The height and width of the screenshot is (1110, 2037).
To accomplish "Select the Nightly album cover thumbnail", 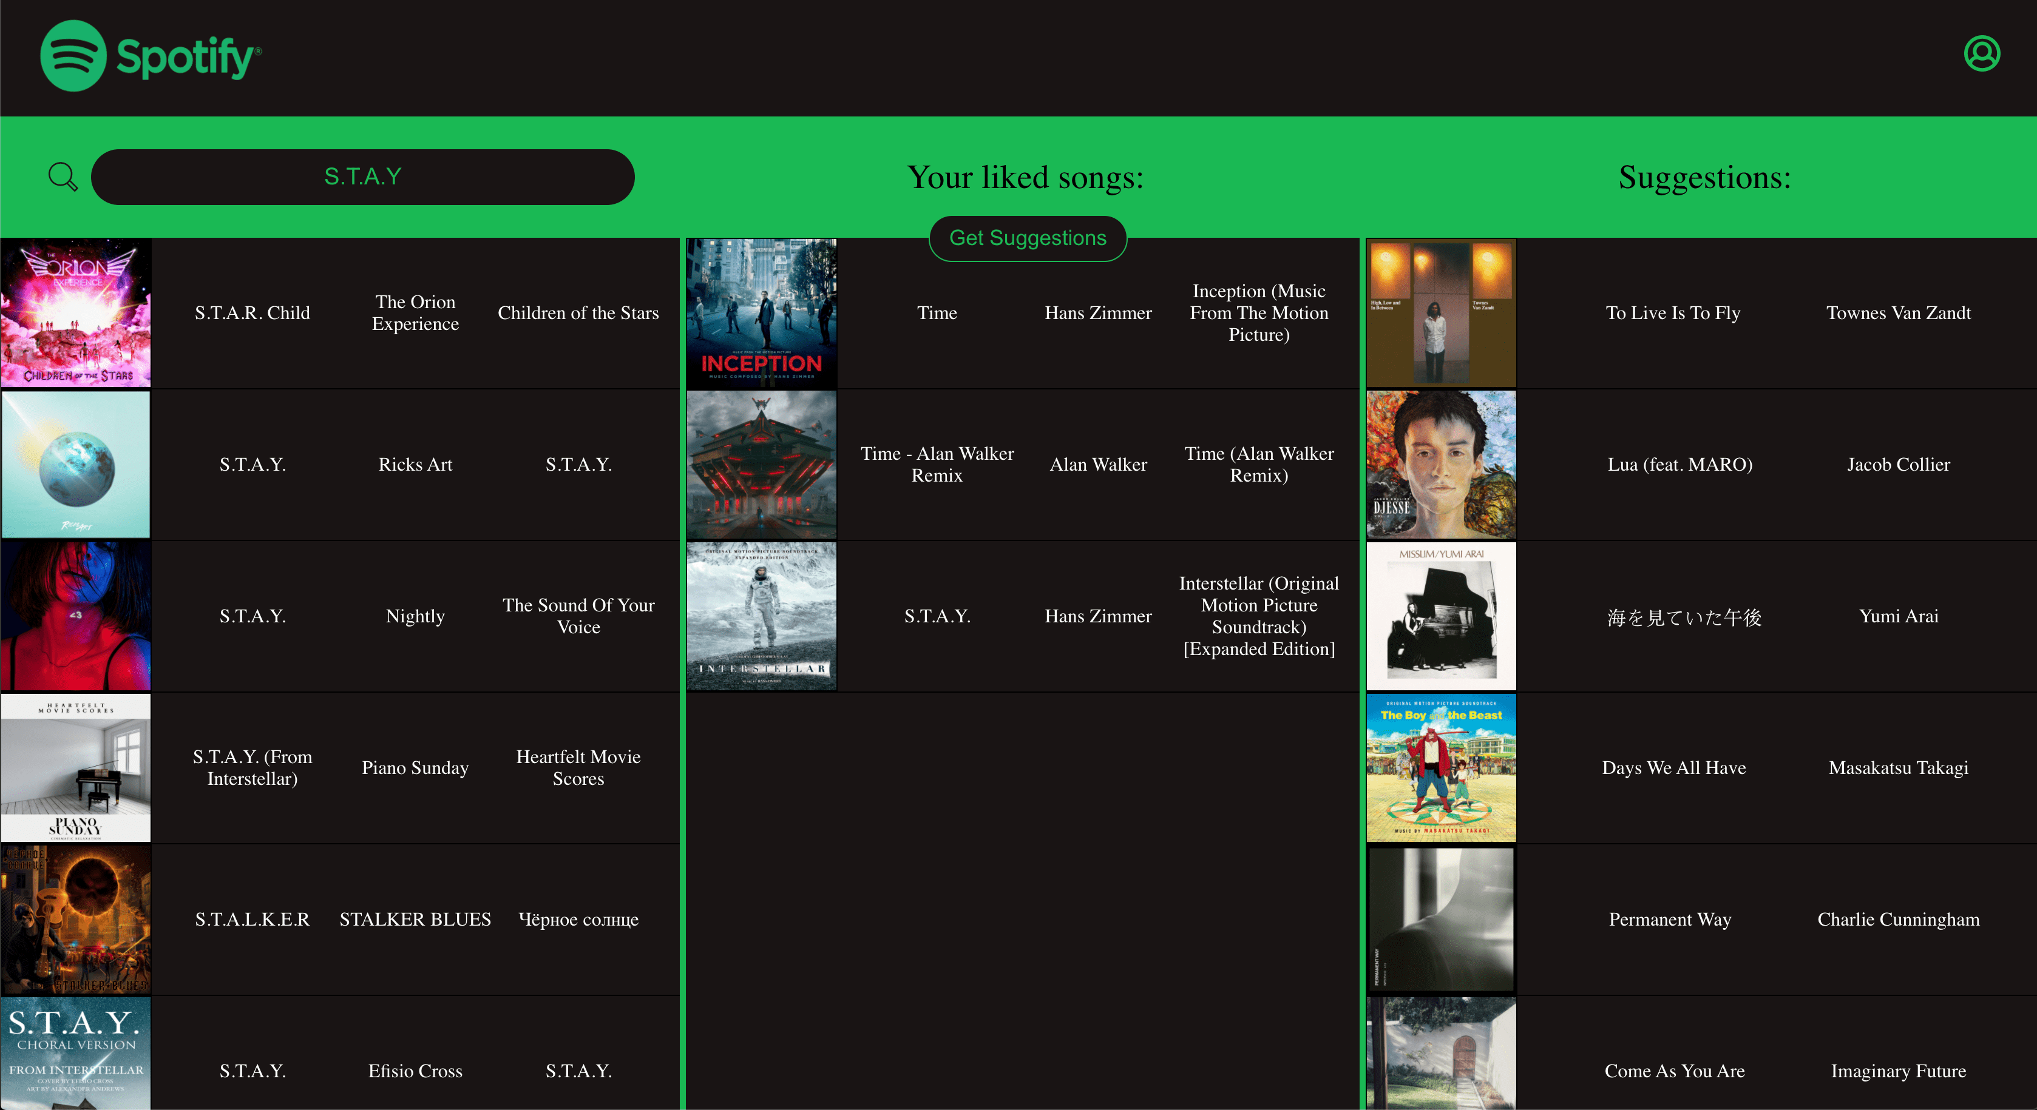I will 76,616.
